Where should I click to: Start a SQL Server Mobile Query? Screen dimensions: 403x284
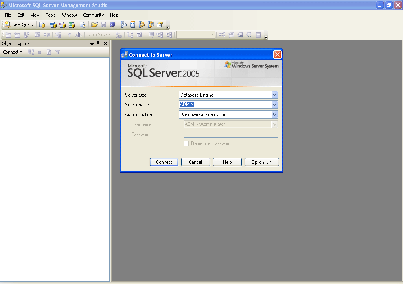tap(83, 24)
